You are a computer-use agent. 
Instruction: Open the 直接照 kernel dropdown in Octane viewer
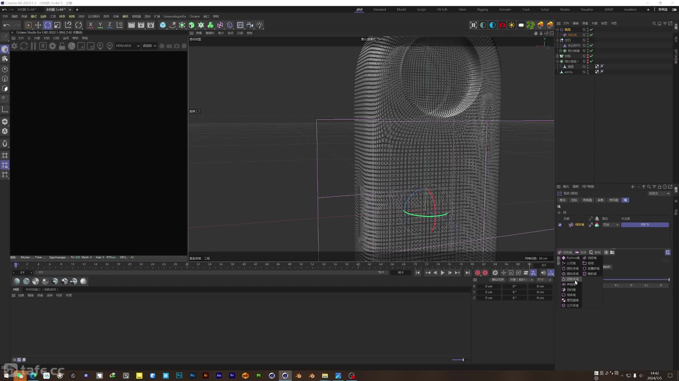click(149, 46)
